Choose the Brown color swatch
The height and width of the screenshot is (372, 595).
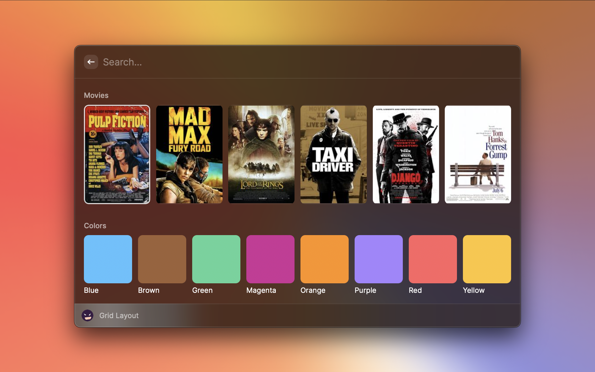(x=162, y=259)
